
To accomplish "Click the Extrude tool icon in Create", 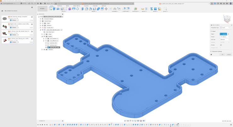I will coord(54,9).
